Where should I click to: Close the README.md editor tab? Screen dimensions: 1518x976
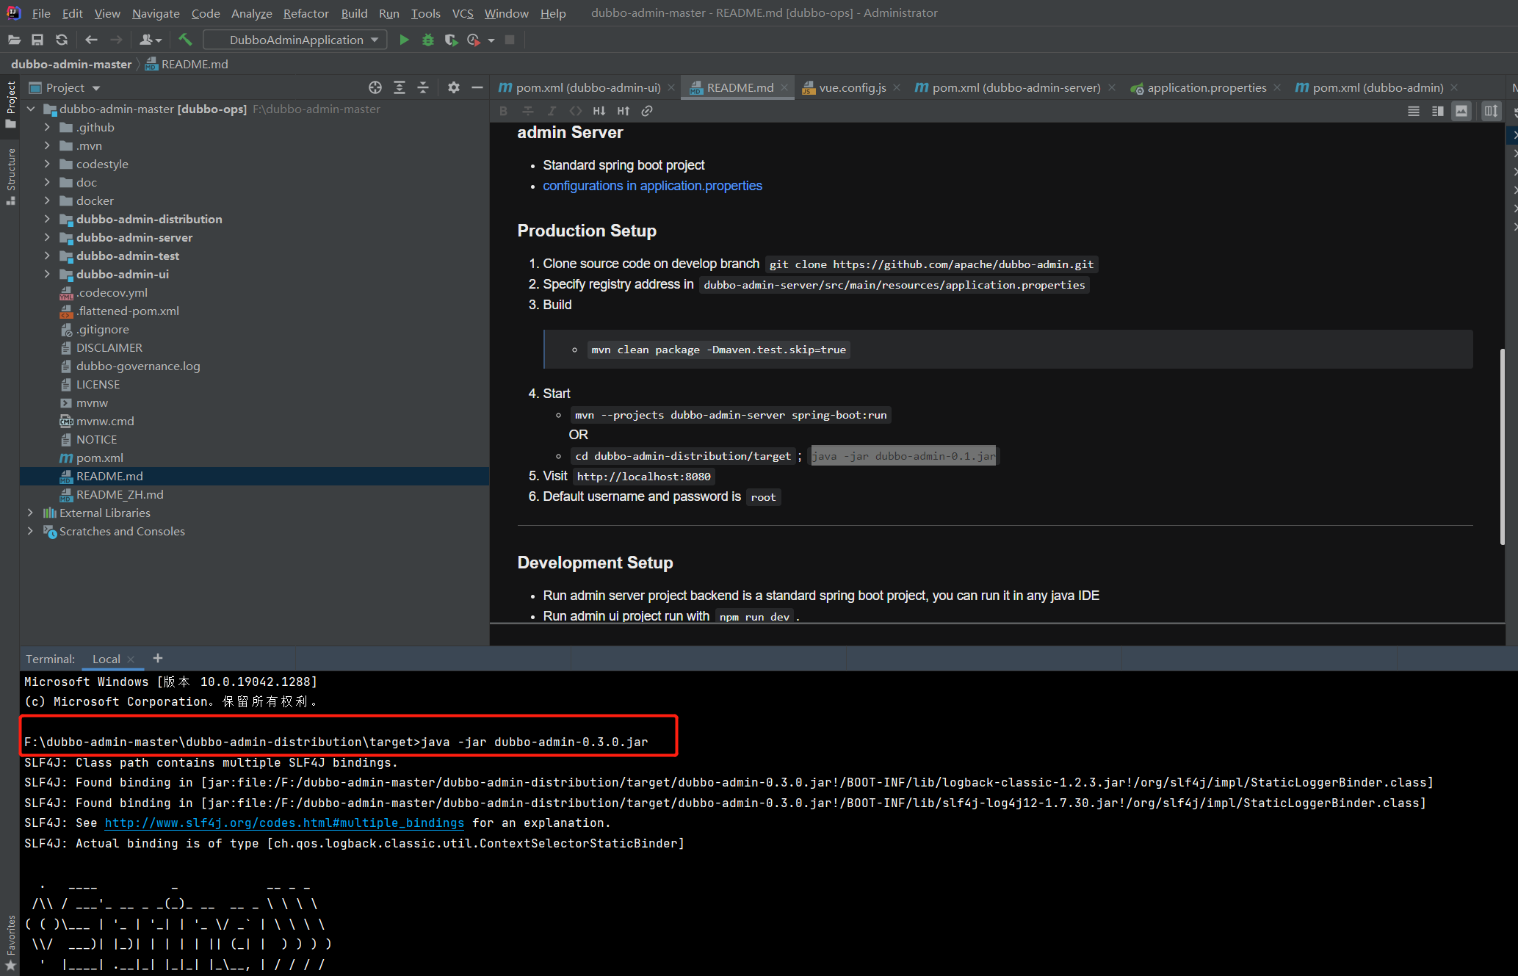pyautogui.click(x=784, y=87)
